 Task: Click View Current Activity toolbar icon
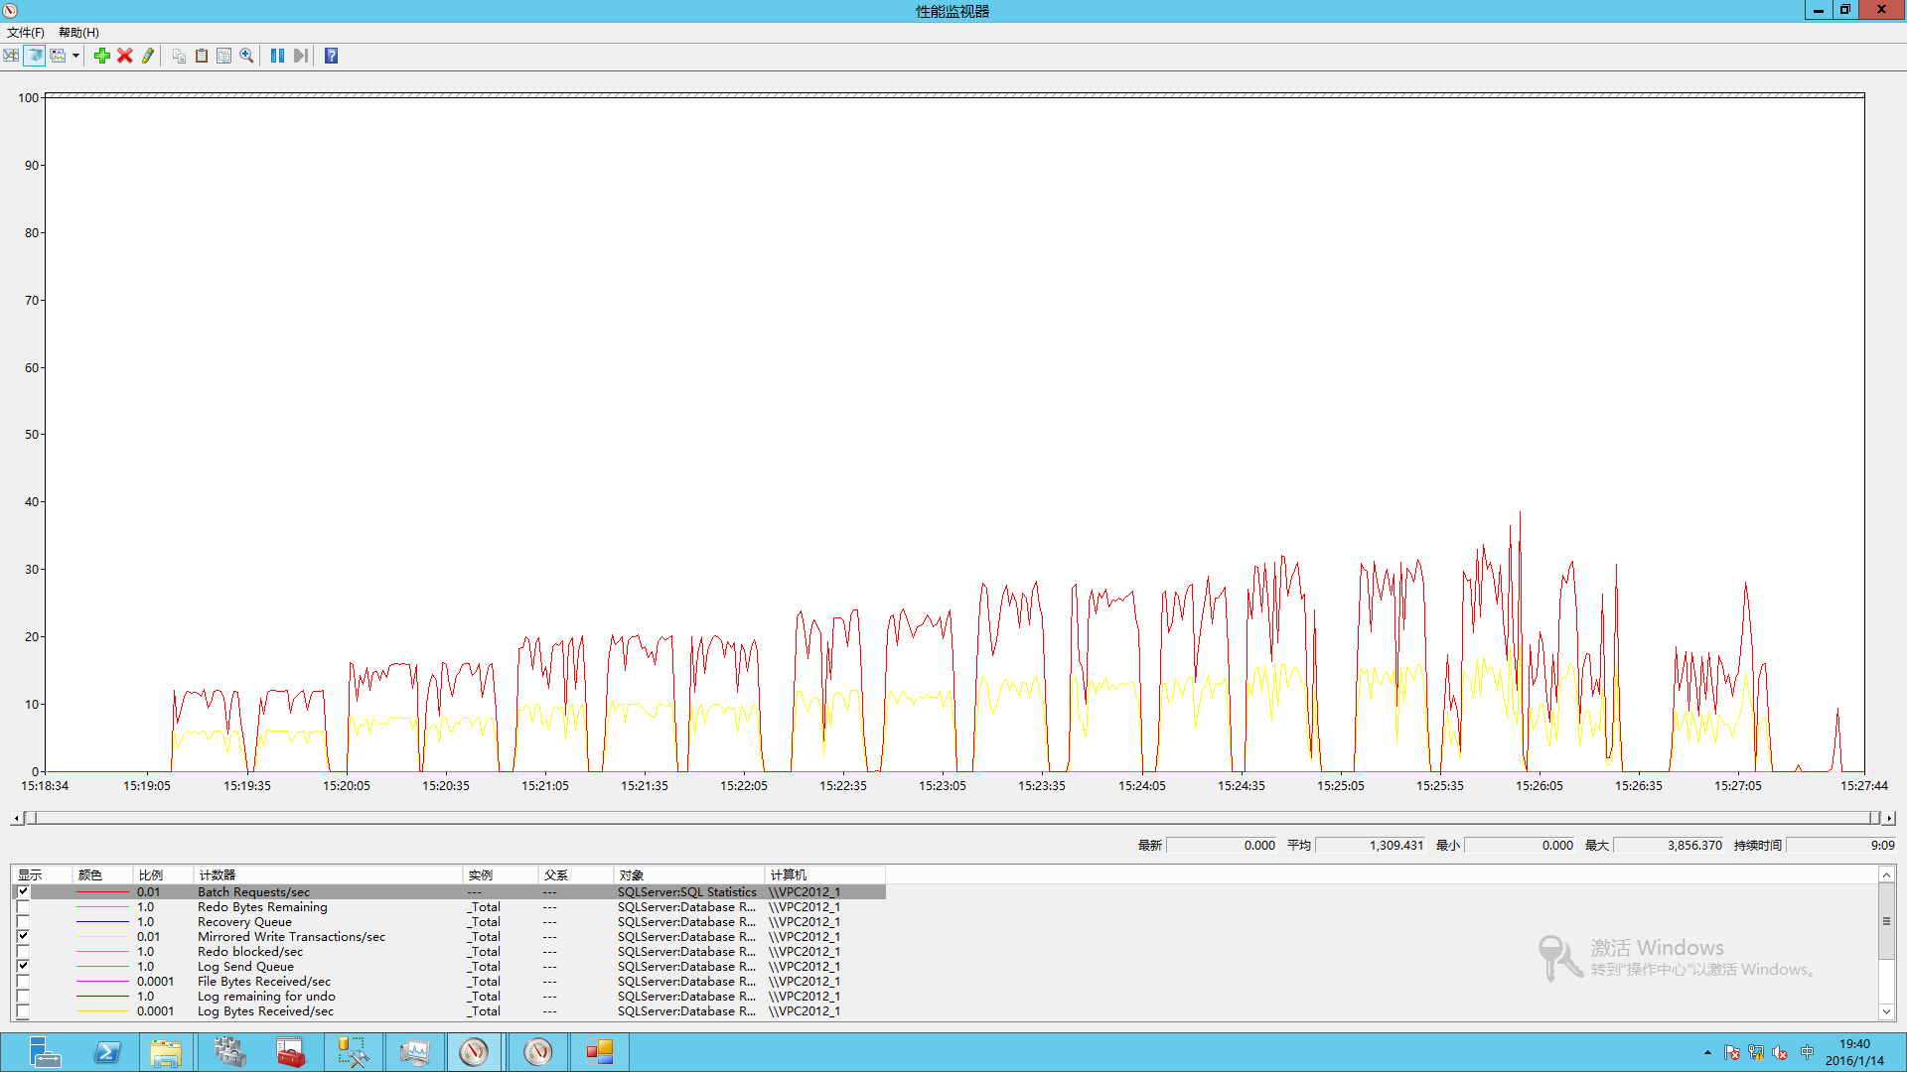[x=11, y=56]
